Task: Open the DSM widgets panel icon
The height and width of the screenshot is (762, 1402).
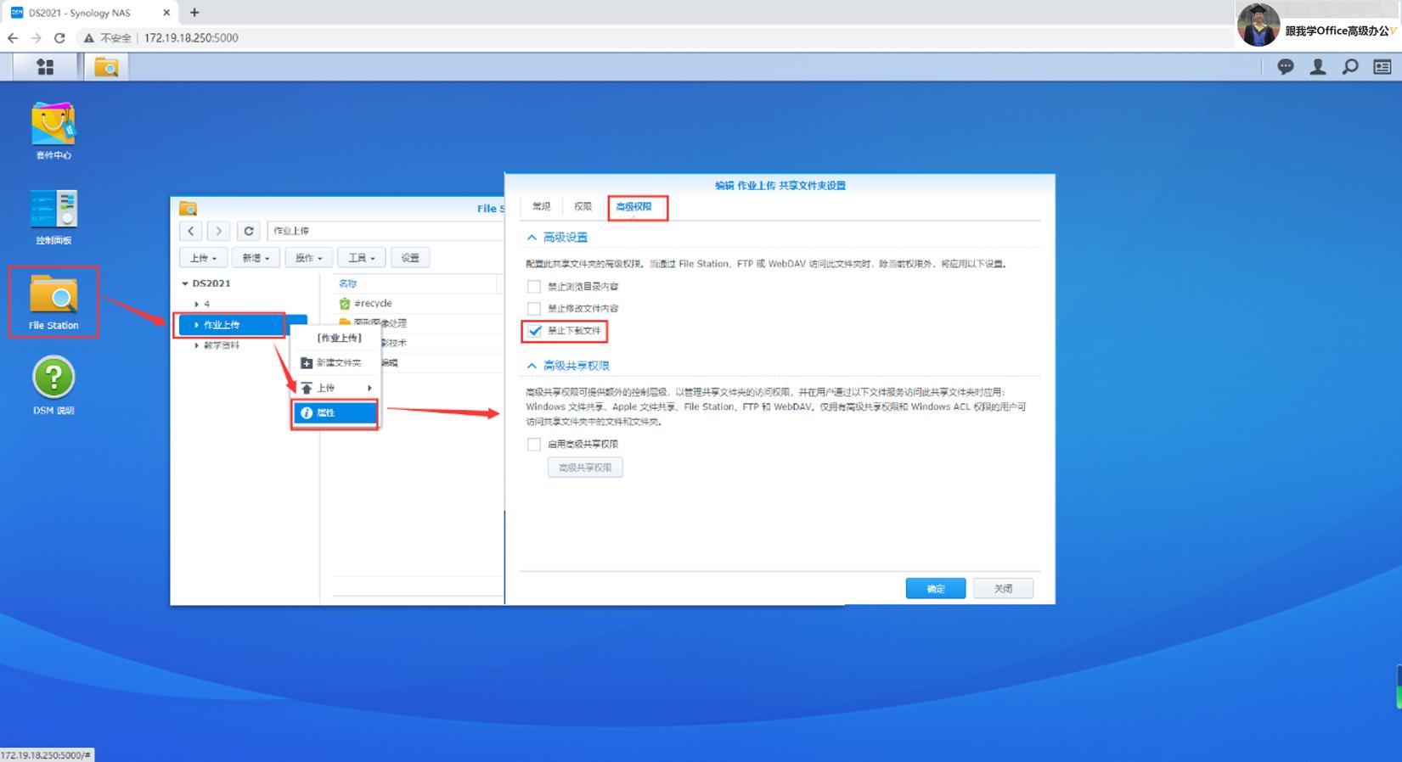Action: pos(1382,67)
